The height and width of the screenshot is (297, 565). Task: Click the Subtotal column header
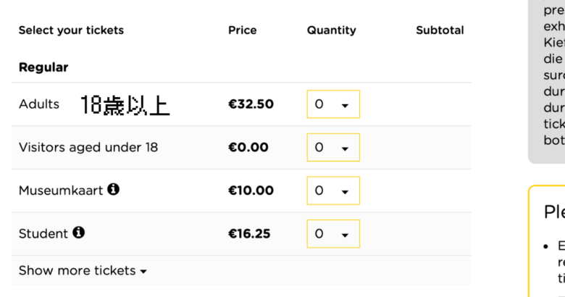point(440,30)
